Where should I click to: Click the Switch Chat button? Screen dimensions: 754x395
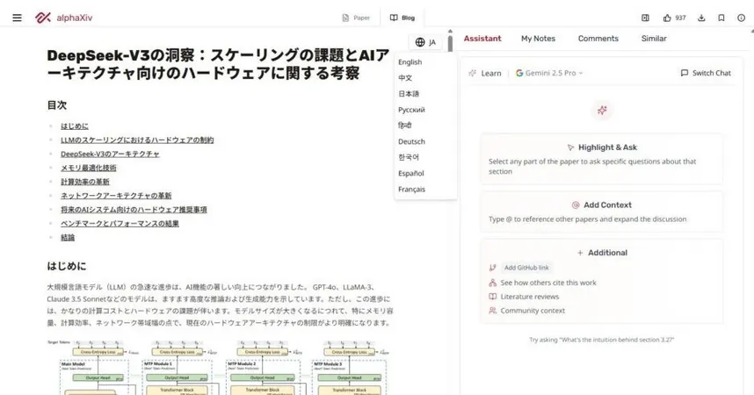pyautogui.click(x=706, y=73)
